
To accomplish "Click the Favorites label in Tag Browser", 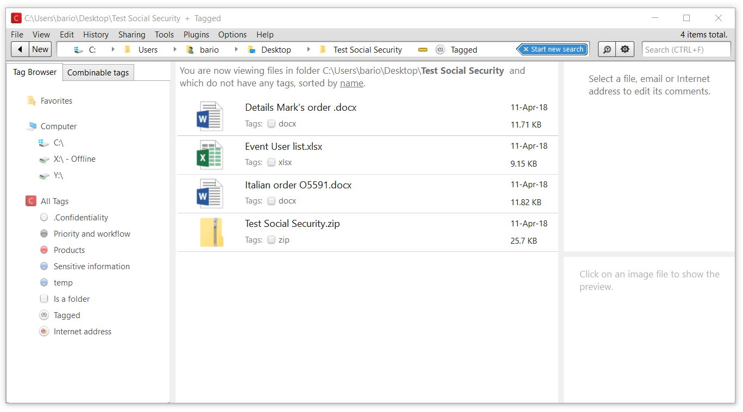I will point(56,101).
